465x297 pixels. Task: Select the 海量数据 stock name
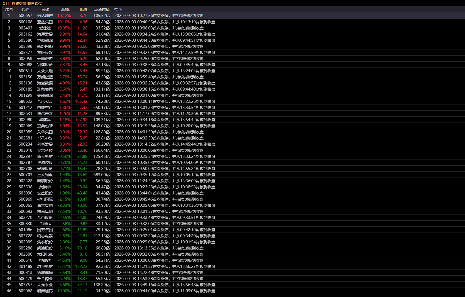(x=45, y=83)
